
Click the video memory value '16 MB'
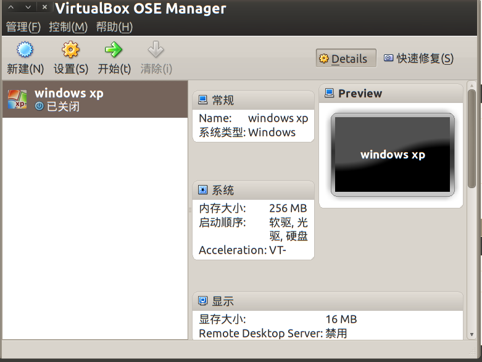click(341, 319)
